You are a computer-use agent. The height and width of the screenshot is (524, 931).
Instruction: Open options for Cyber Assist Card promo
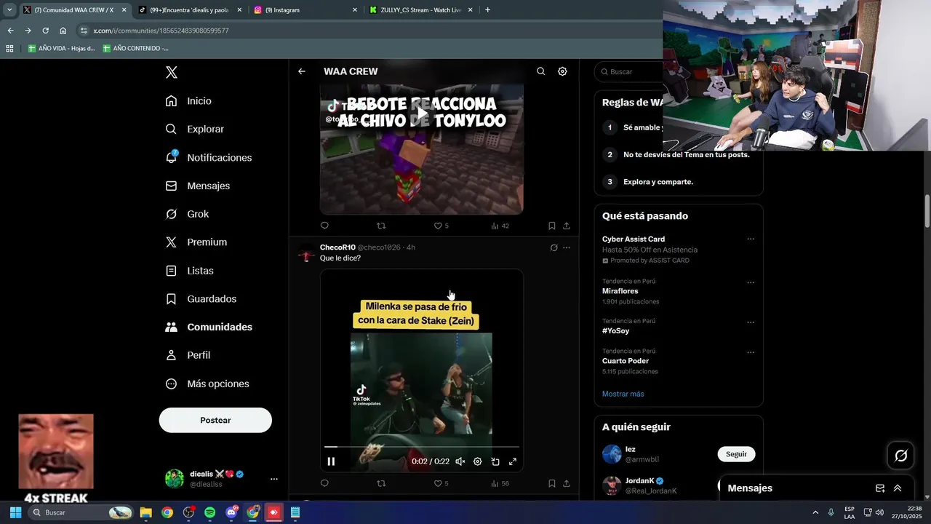pyautogui.click(x=751, y=239)
